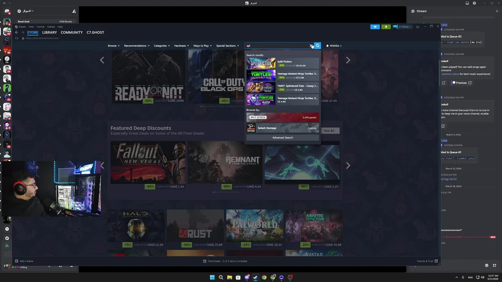502x282 pixels.
Task: Toggle Steam Big Picture monitor icon
Action: 418,27
